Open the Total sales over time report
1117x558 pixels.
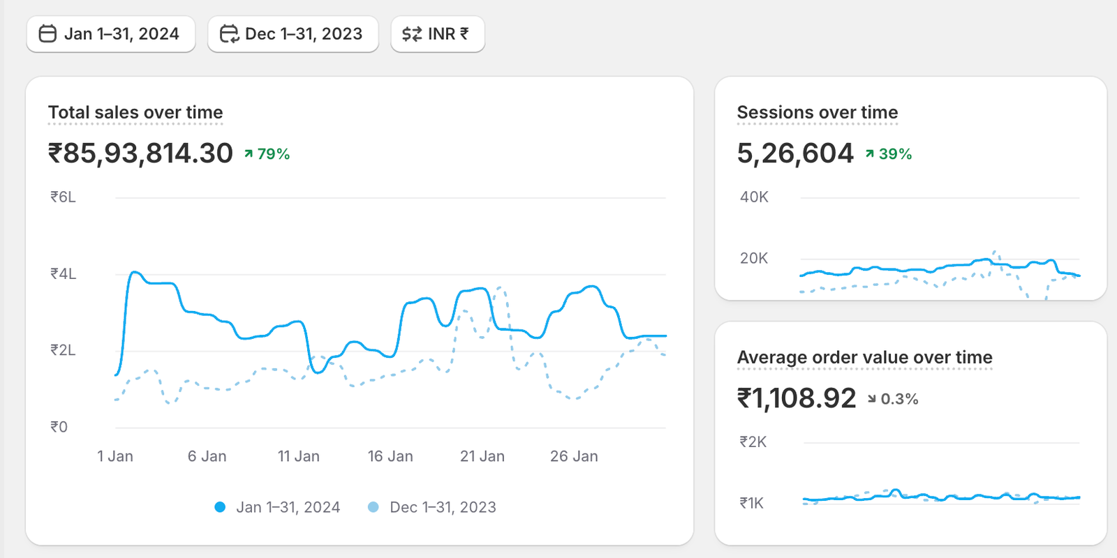(135, 112)
